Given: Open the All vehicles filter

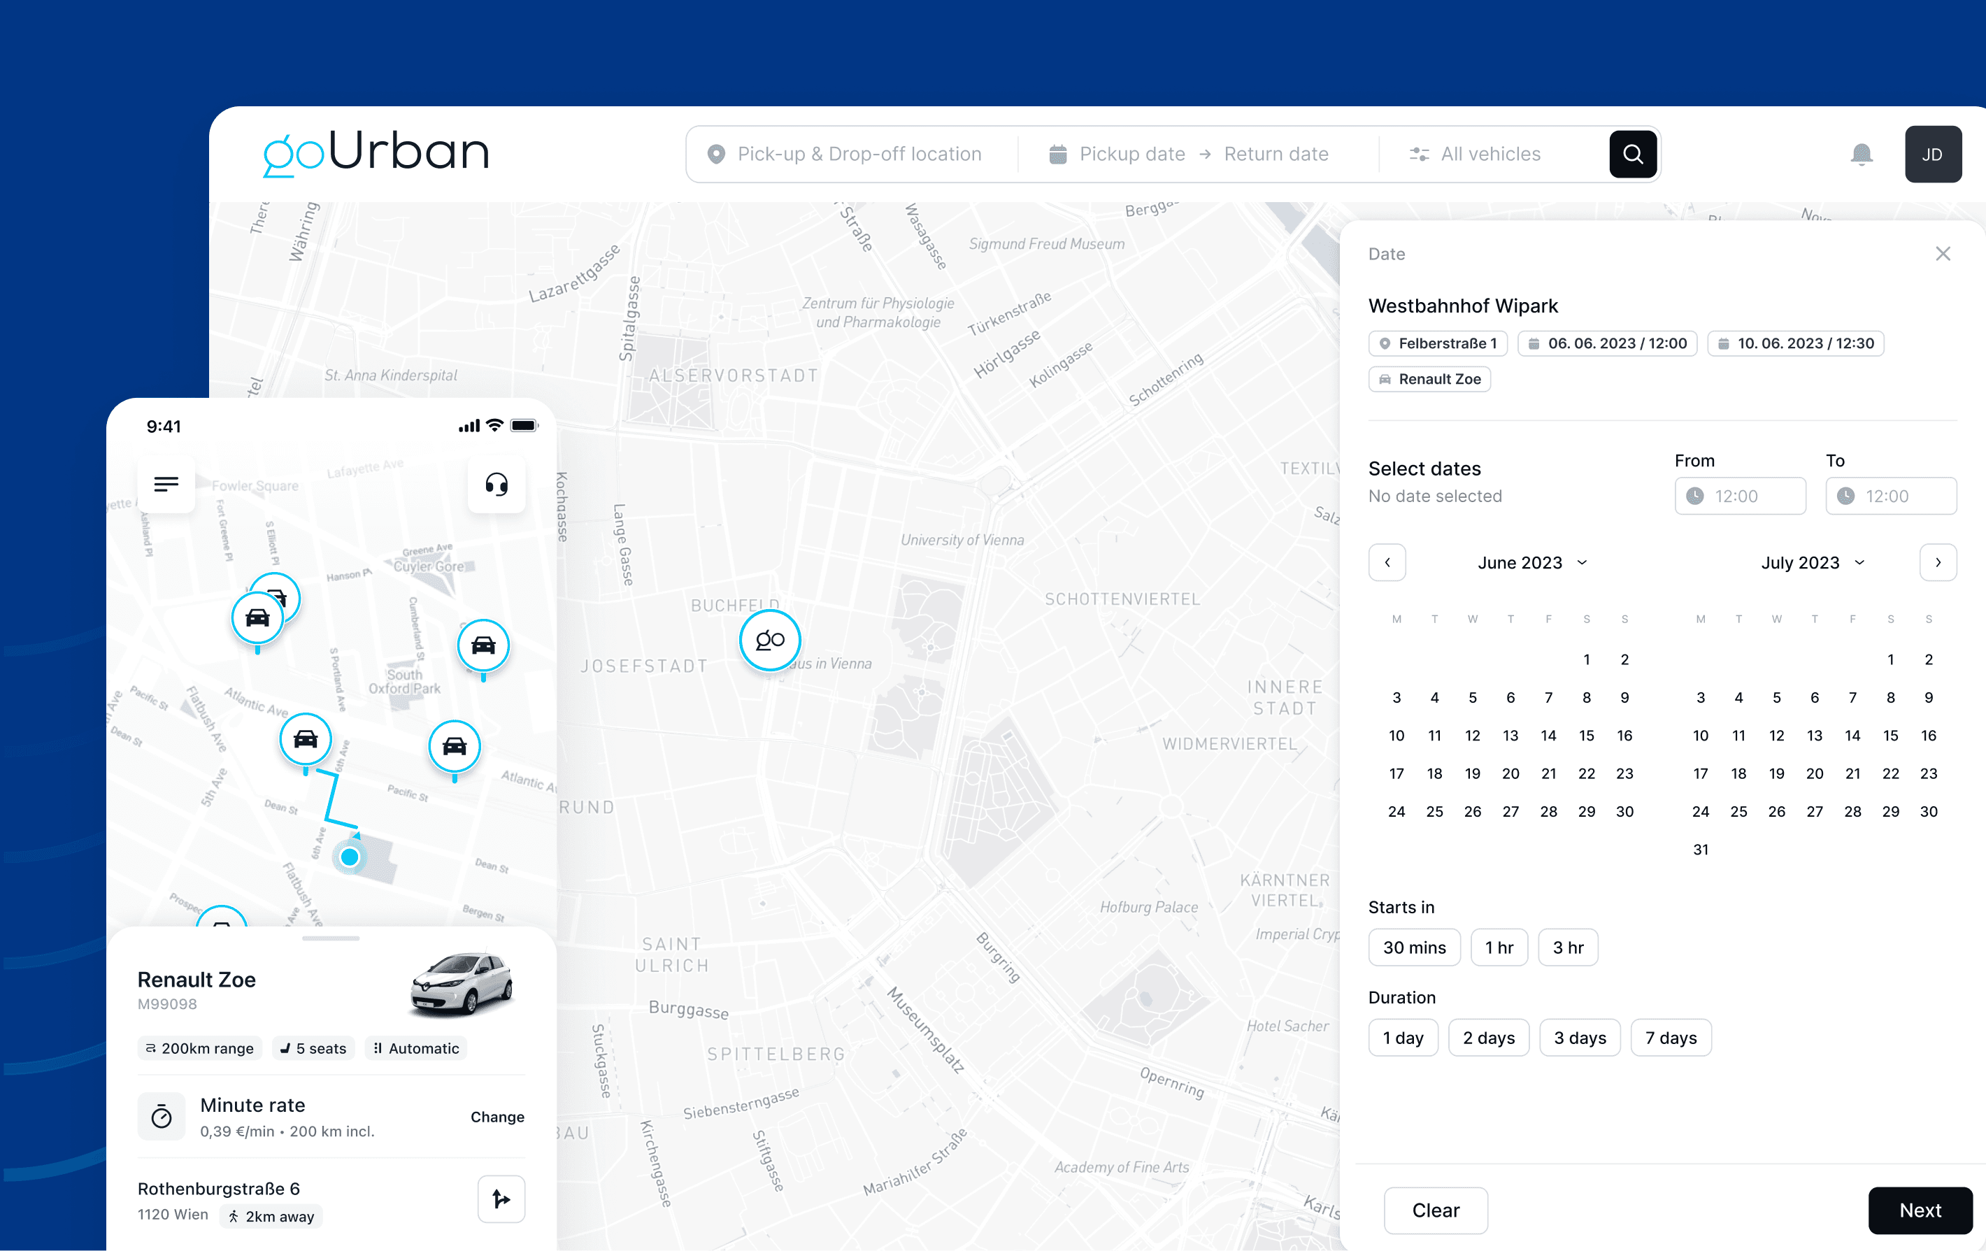Looking at the screenshot, I should (x=1476, y=155).
